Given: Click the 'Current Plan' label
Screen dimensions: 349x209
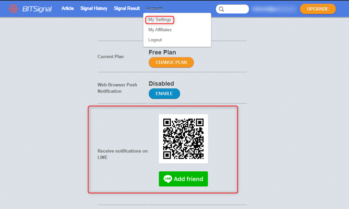Looking at the screenshot, I should tap(111, 56).
